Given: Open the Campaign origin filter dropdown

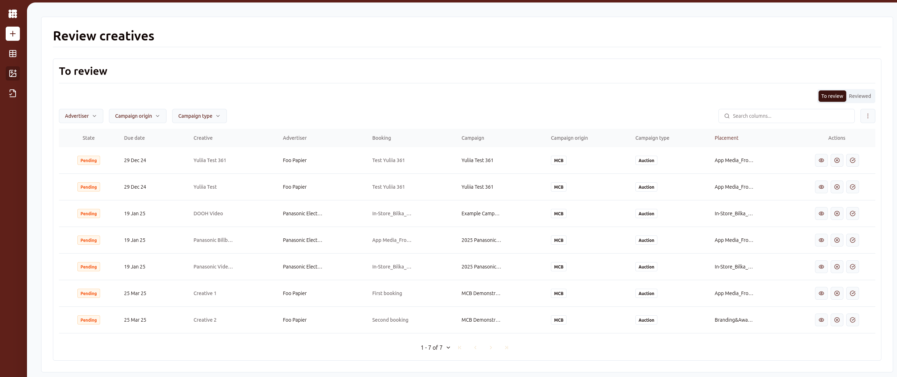Looking at the screenshot, I should click(137, 116).
